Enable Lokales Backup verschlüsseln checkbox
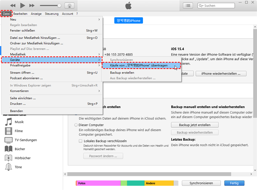This screenshot has height=190, width=257. (x=80, y=141)
